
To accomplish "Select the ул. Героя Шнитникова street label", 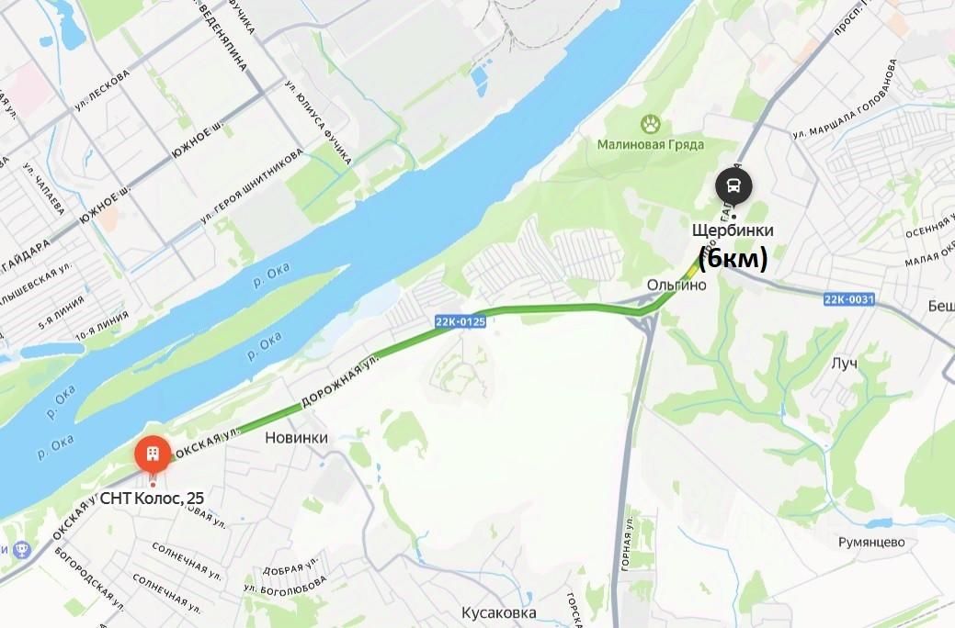I will tap(252, 185).
